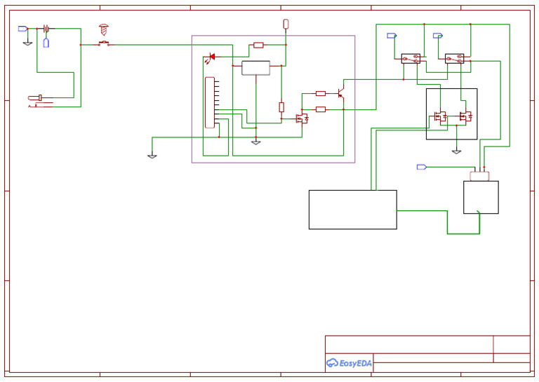Select the push-button switch symbol

pos(104,43)
